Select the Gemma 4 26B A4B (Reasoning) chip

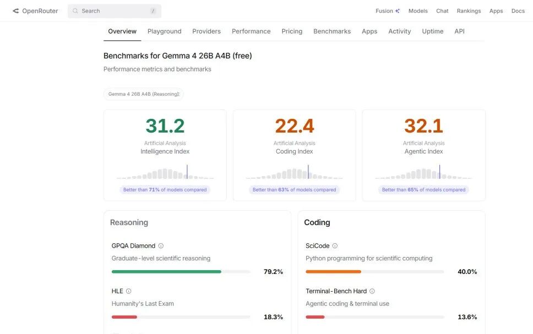point(144,94)
